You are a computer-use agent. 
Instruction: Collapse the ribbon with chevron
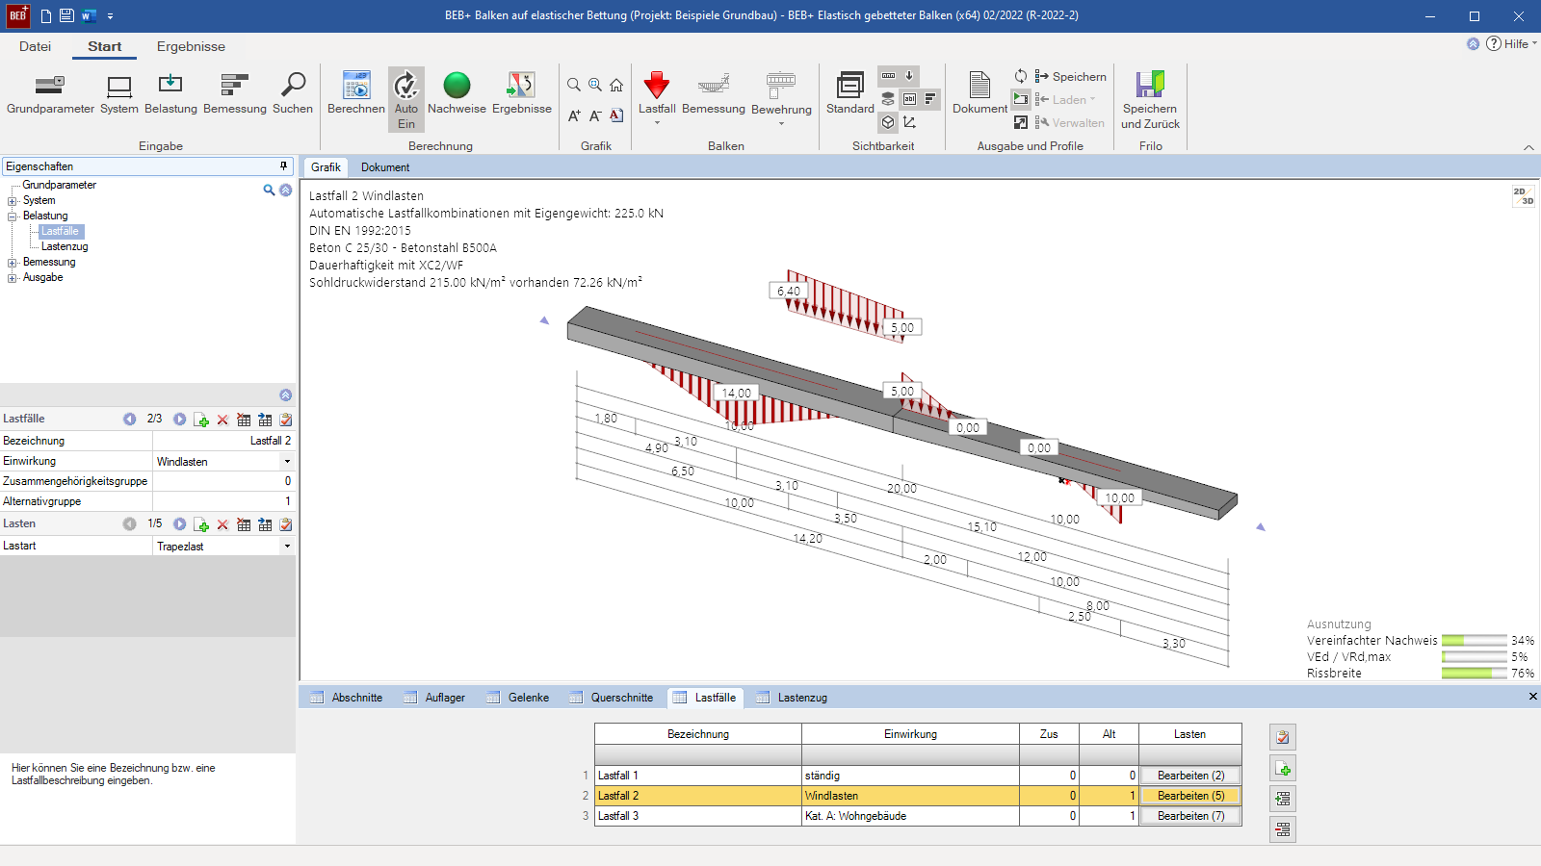coord(1528,147)
